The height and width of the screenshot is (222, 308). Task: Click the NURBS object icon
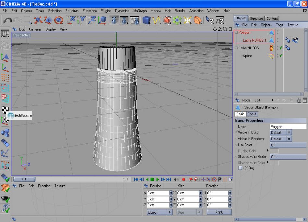coord(167,20)
